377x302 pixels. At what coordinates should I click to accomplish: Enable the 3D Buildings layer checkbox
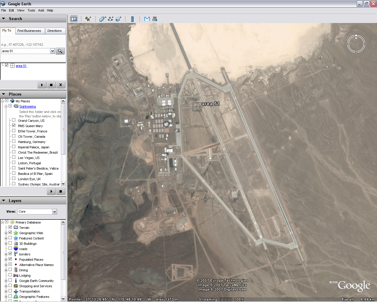coord(10,243)
